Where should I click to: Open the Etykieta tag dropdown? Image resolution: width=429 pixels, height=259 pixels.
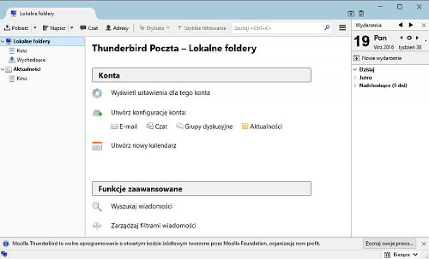point(154,28)
